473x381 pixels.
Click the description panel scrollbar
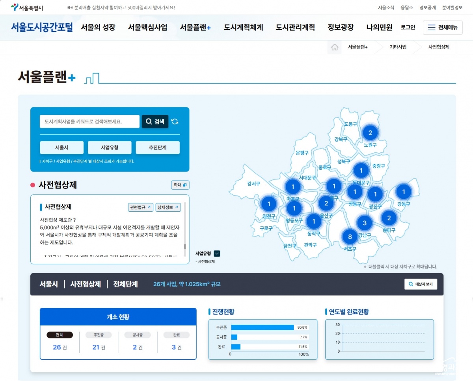(x=185, y=246)
